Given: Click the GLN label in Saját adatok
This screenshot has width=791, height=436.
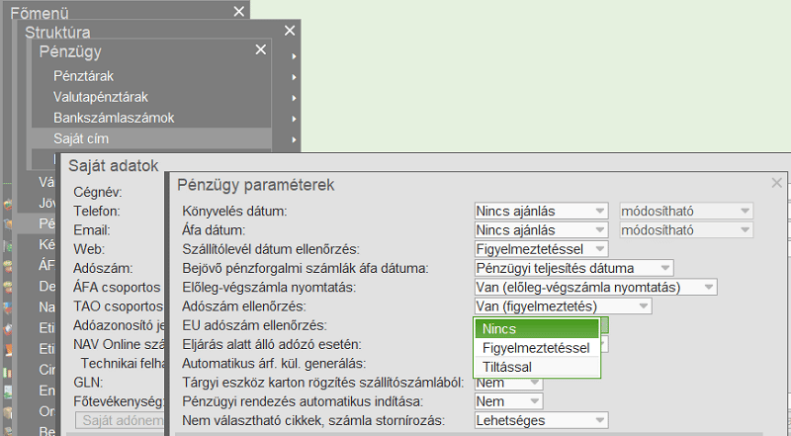Looking at the screenshot, I should [x=88, y=383].
